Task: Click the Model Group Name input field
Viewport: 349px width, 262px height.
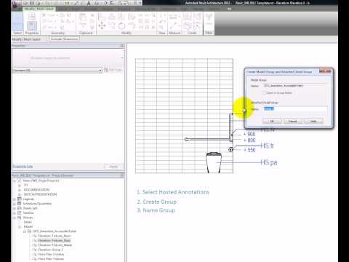Action: (294, 86)
